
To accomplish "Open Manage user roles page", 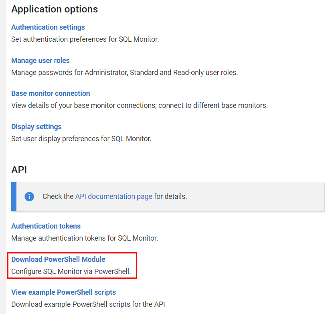I will [40, 61].
